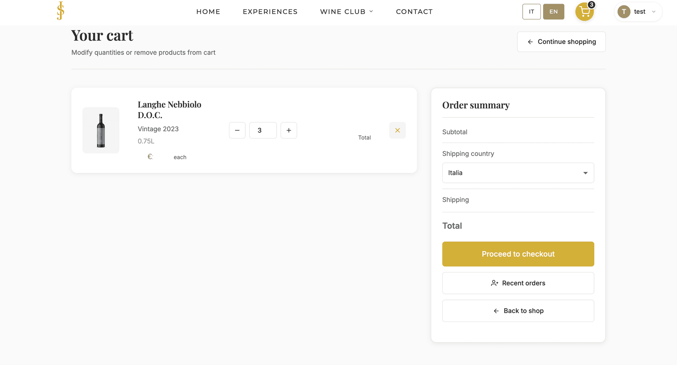Click Proceed to checkout button
The image size is (677, 365).
[518, 254]
